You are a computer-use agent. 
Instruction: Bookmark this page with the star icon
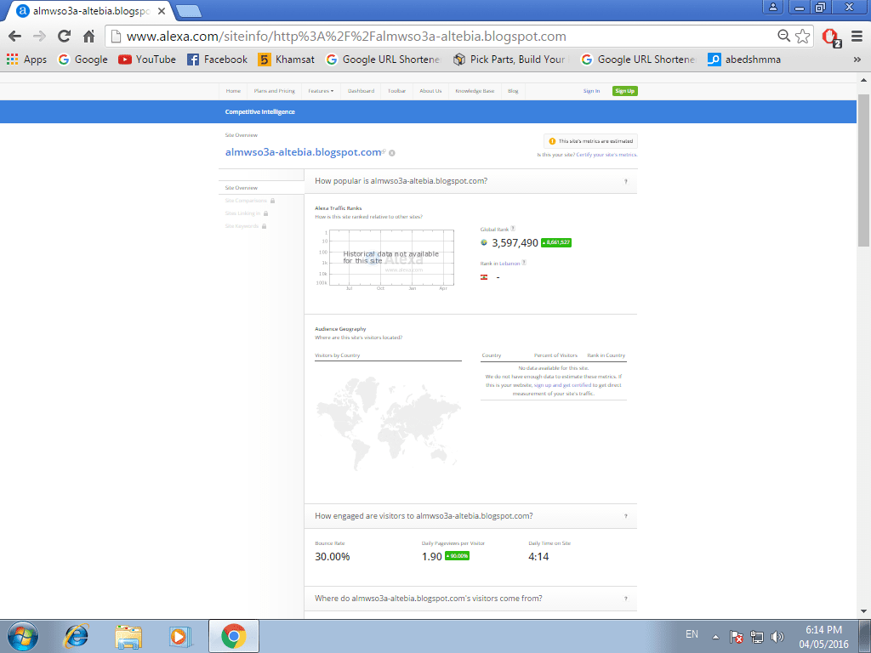pos(803,37)
